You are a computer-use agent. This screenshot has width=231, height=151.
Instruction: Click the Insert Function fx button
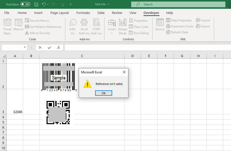coord(59,47)
